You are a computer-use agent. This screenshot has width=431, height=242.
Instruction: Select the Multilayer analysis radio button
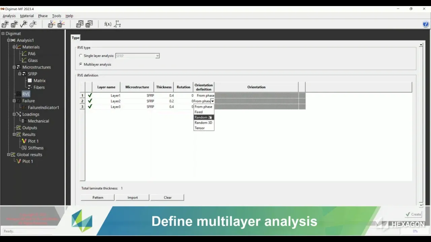80,64
